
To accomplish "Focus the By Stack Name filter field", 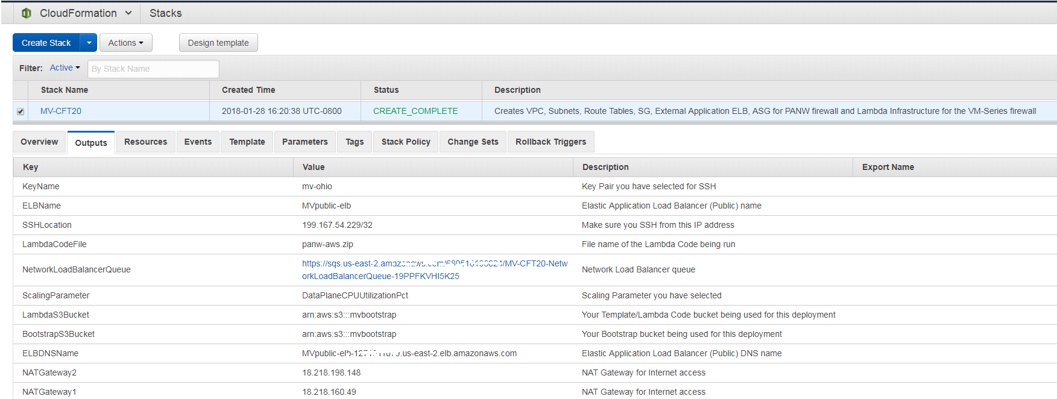I will click(x=153, y=69).
